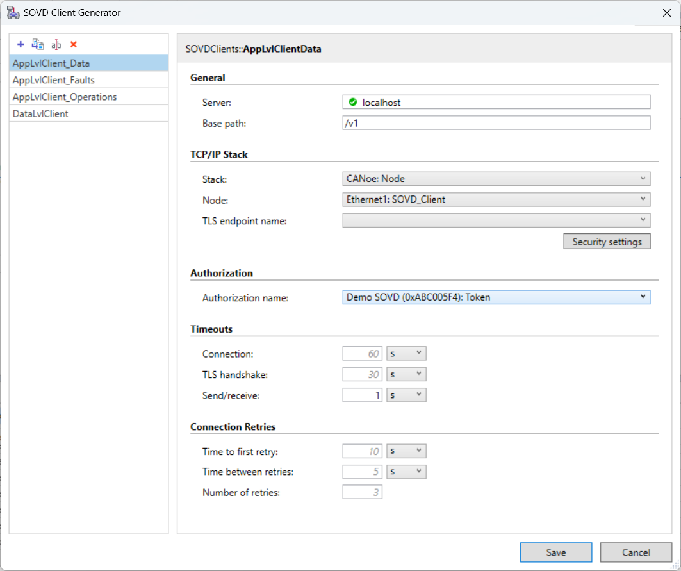Click the Time to first retry field
The width and height of the screenshot is (681, 571).
362,451
